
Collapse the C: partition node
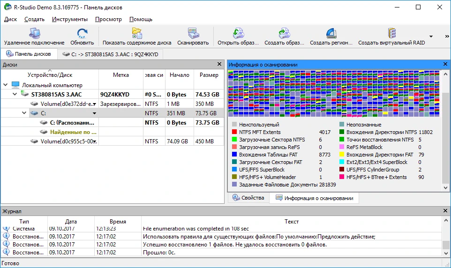click(24, 113)
